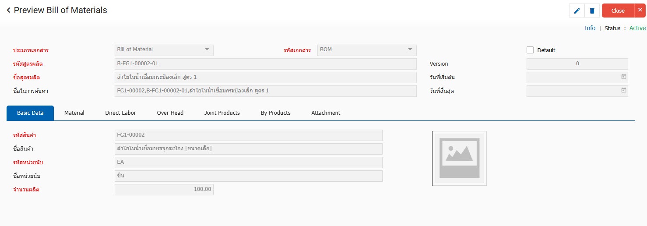Image resolution: width=647 pixels, height=226 pixels.
Task: Click the X icon beside Close
Action: tap(640, 10)
